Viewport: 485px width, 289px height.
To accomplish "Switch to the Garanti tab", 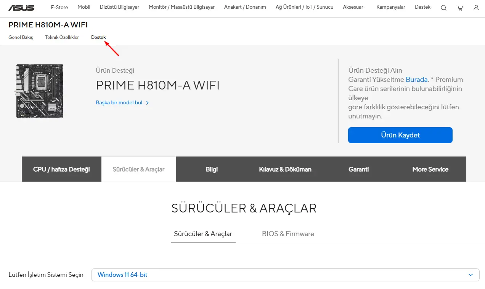I will pyautogui.click(x=358, y=169).
